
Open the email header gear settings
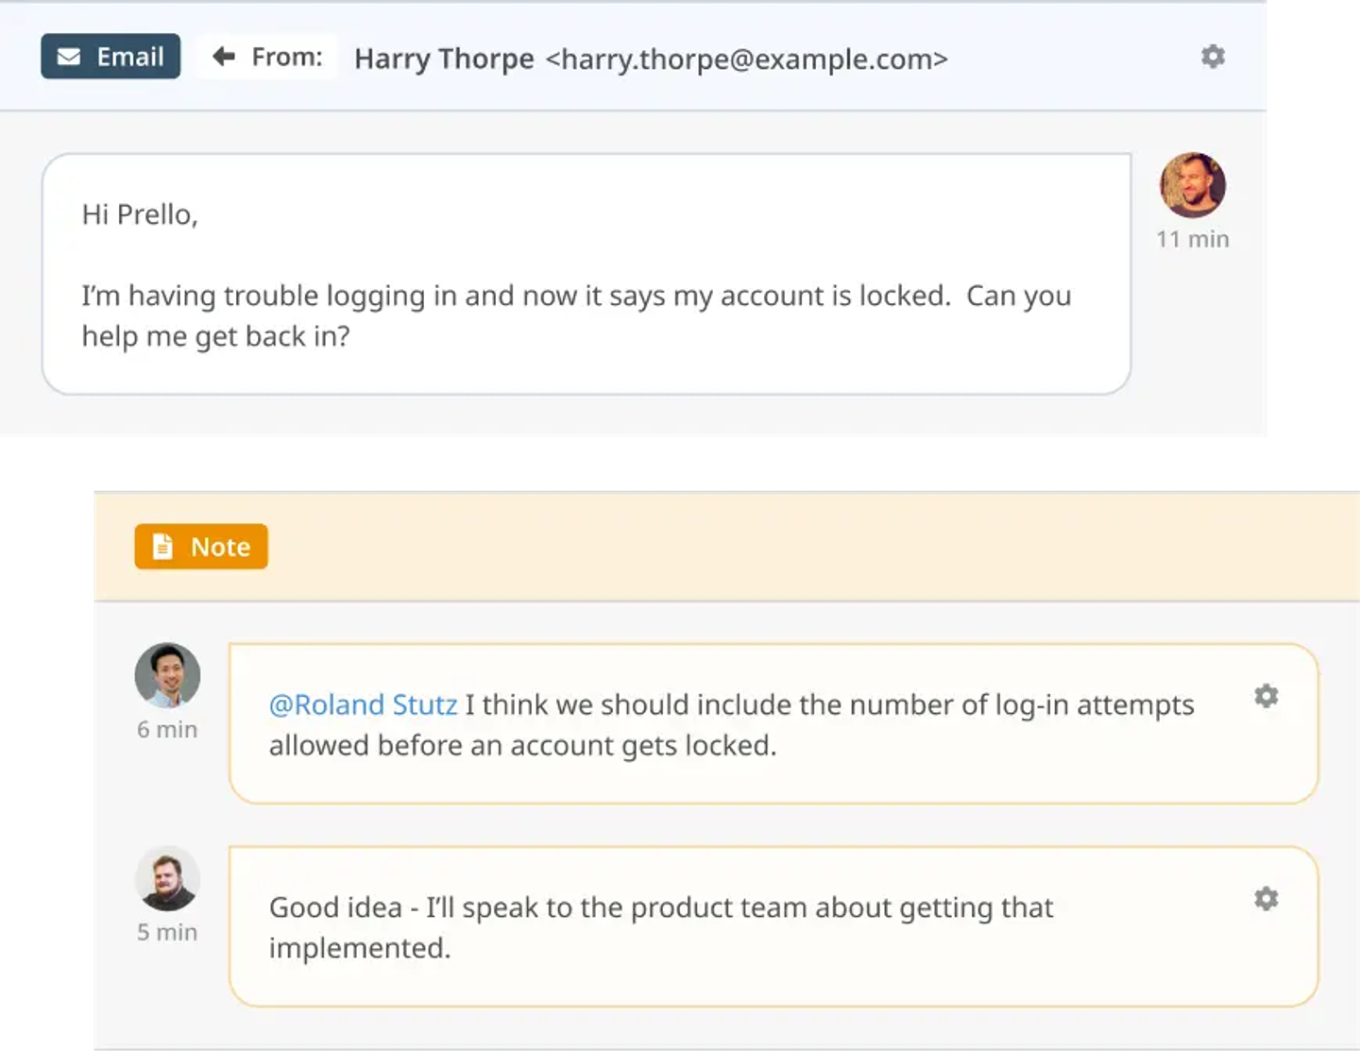pos(1213,57)
